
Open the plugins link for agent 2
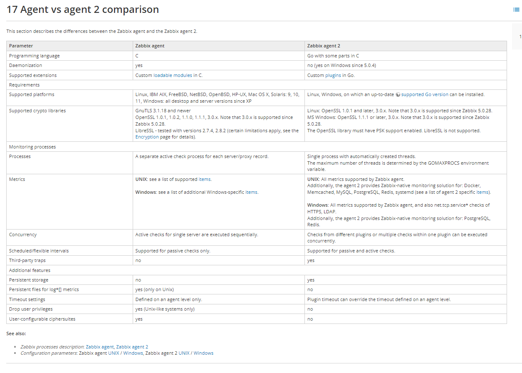333,75
